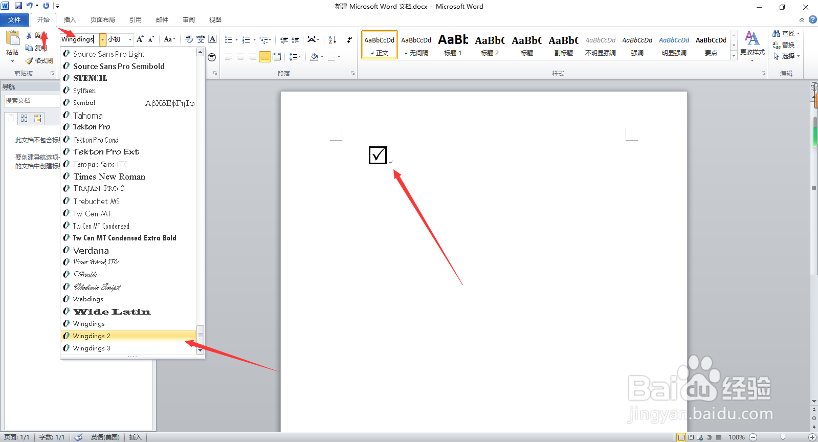The image size is (818, 442).
Task: Click the font list scroll-down arrow
Action: (x=200, y=350)
